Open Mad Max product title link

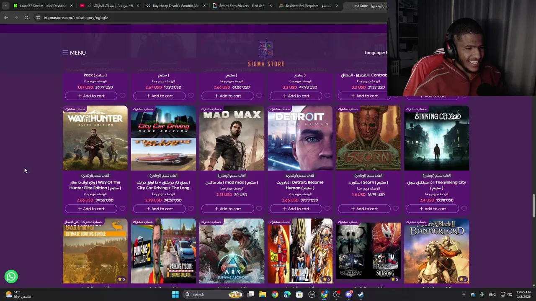click(x=232, y=182)
